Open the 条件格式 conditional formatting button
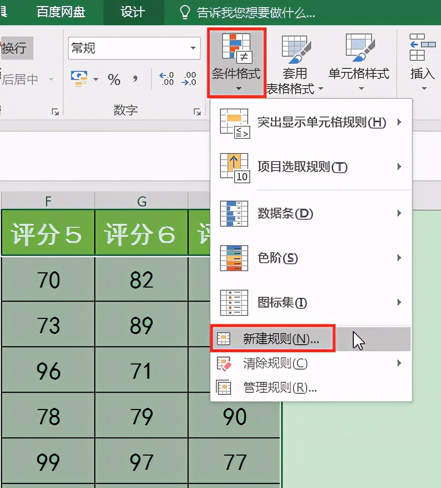The image size is (441, 488). [236, 63]
